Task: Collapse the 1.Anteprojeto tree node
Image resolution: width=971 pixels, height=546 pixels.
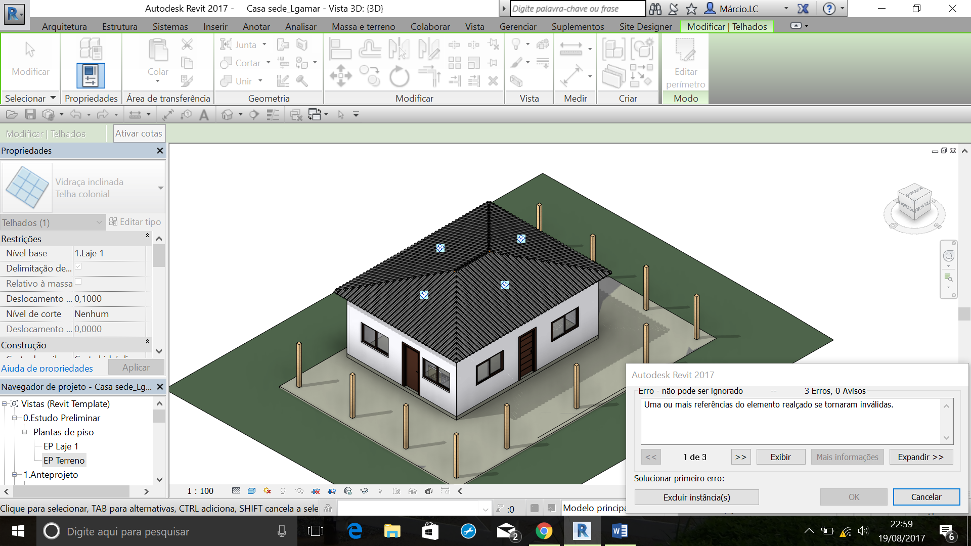Action: [15, 475]
